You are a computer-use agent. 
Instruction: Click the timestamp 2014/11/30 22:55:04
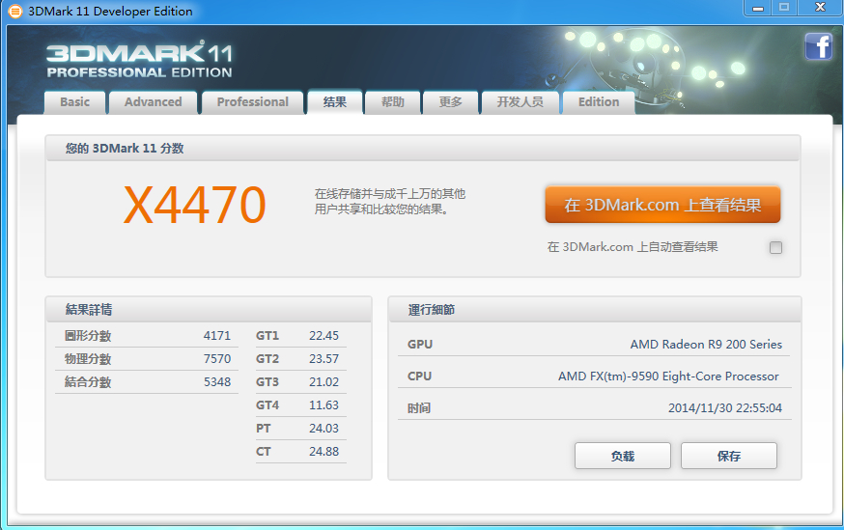click(725, 408)
